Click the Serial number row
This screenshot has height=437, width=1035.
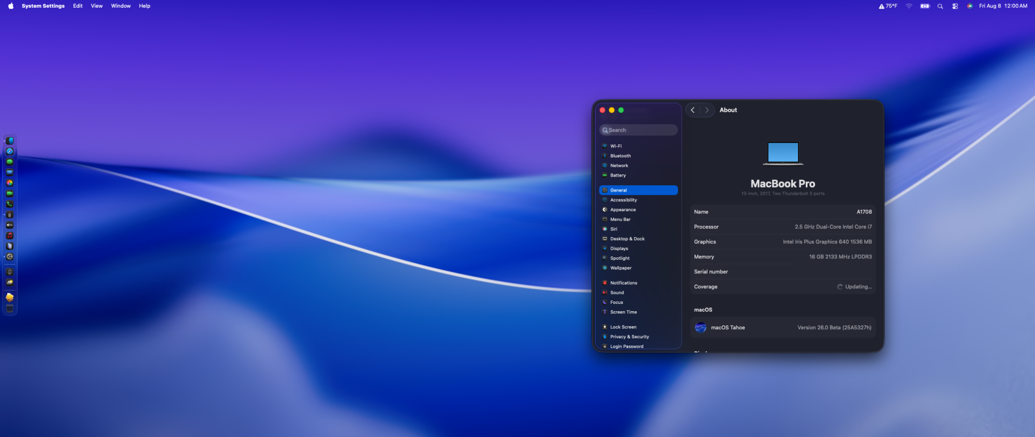point(783,272)
